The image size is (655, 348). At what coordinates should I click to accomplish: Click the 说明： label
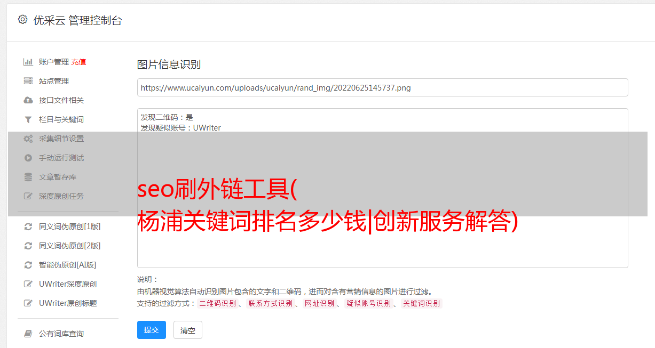click(148, 279)
